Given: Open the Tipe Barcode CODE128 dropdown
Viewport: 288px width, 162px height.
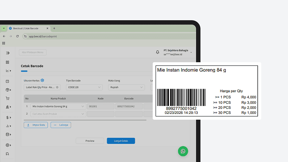Looking at the screenshot, I should click(84, 87).
